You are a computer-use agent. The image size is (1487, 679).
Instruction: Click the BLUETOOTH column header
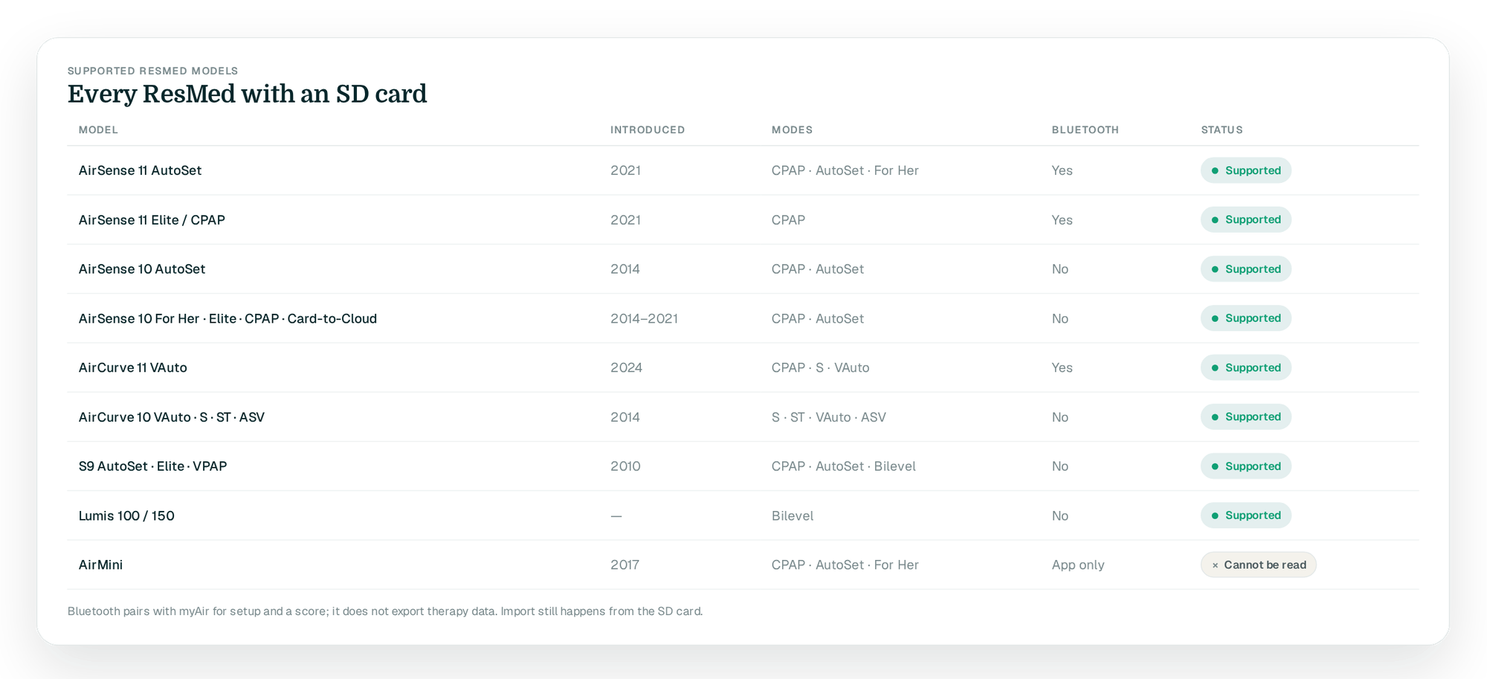(1085, 129)
